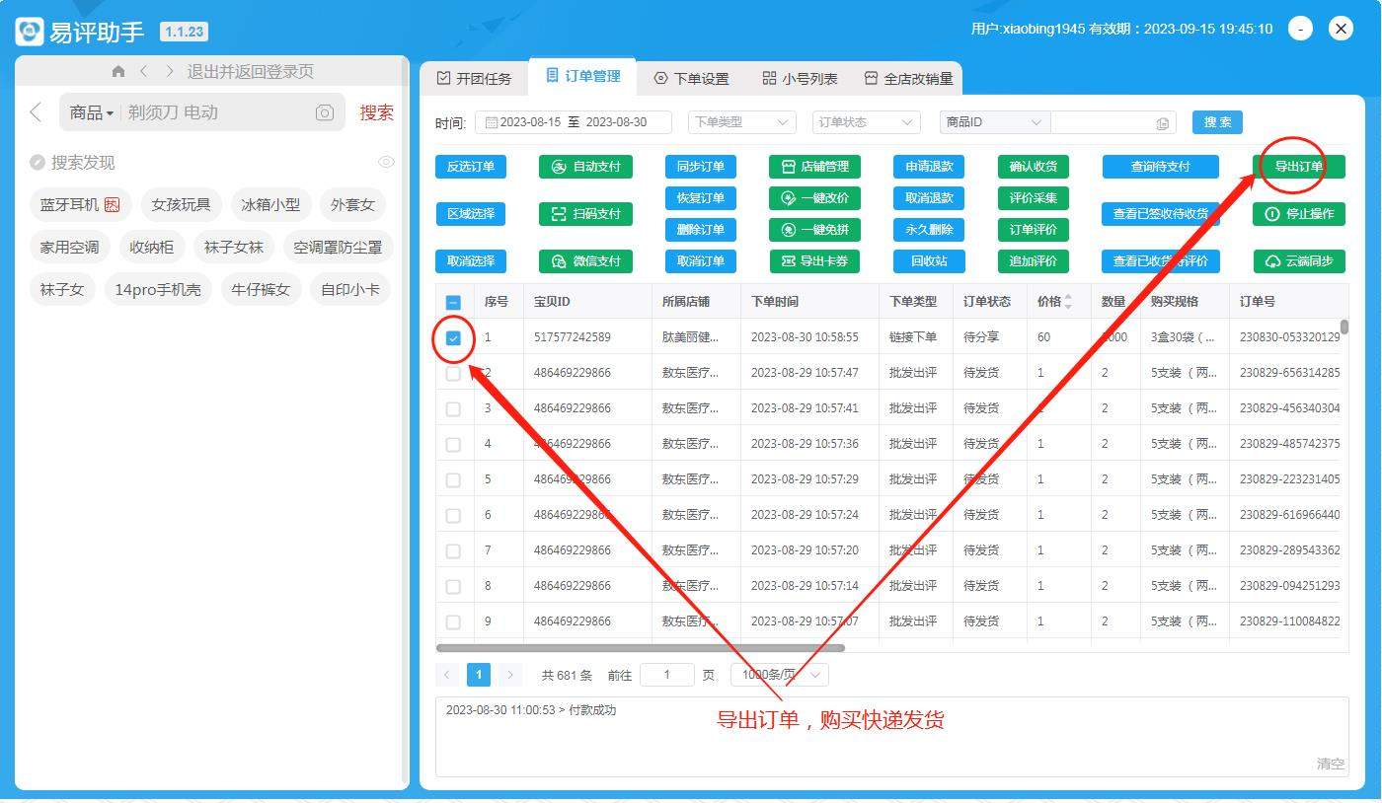
Task: Check row 3 checkbox
Action: [453, 409]
